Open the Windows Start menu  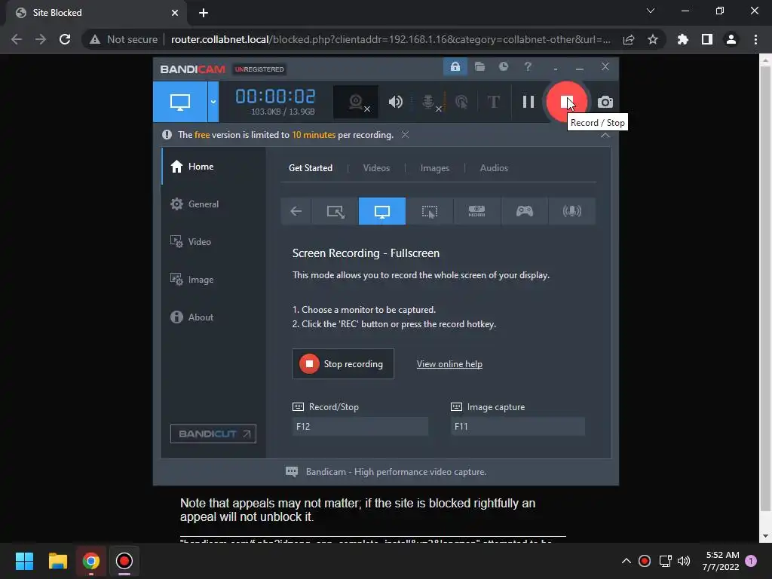[24, 561]
